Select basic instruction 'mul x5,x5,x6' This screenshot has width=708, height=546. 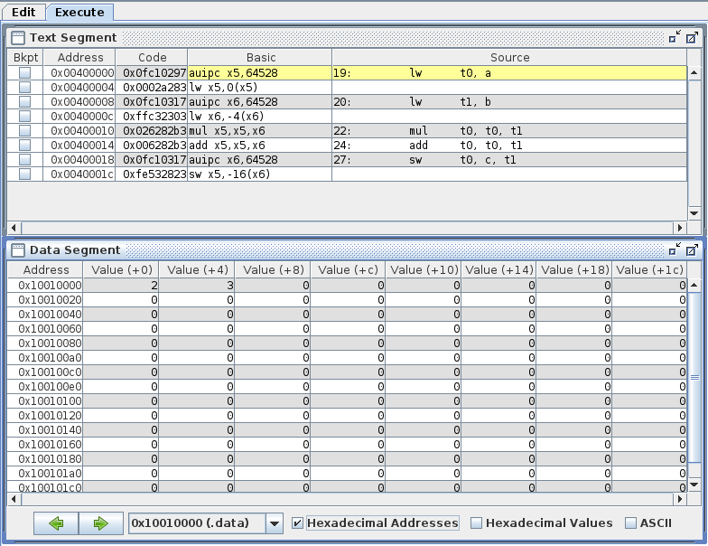260,130
